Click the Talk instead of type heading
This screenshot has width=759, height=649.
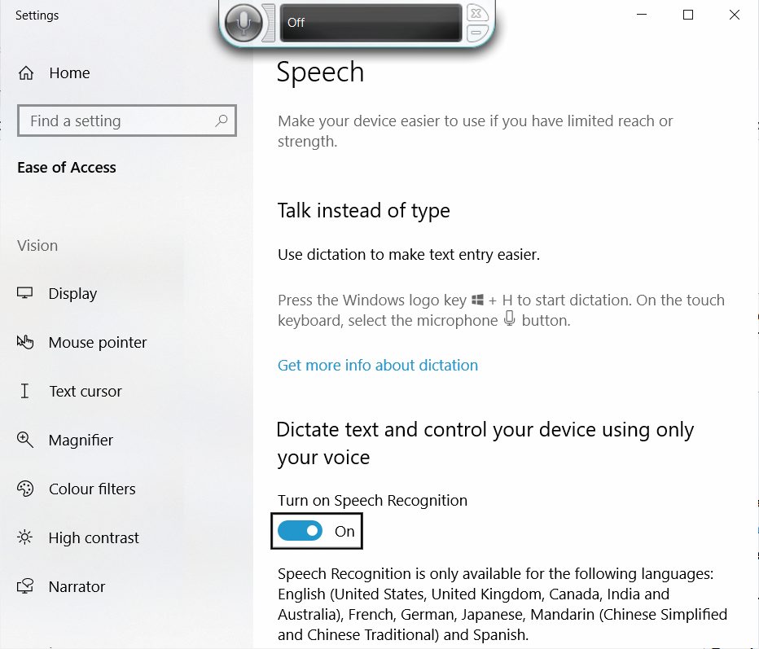tap(363, 211)
